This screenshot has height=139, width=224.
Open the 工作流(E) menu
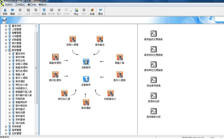(20, 5)
